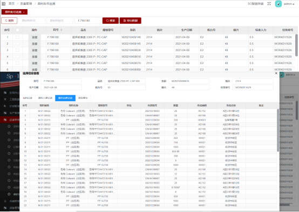Click the M.01.00211 cell in dialog row 3
299x212 pixels.
[x=44, y=120]
